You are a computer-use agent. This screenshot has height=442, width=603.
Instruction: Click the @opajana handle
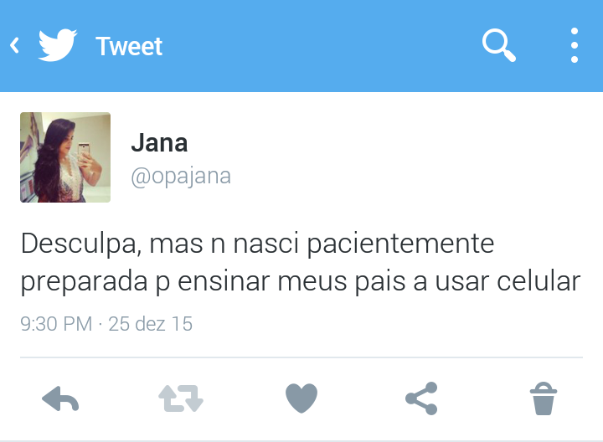[181, 177]
